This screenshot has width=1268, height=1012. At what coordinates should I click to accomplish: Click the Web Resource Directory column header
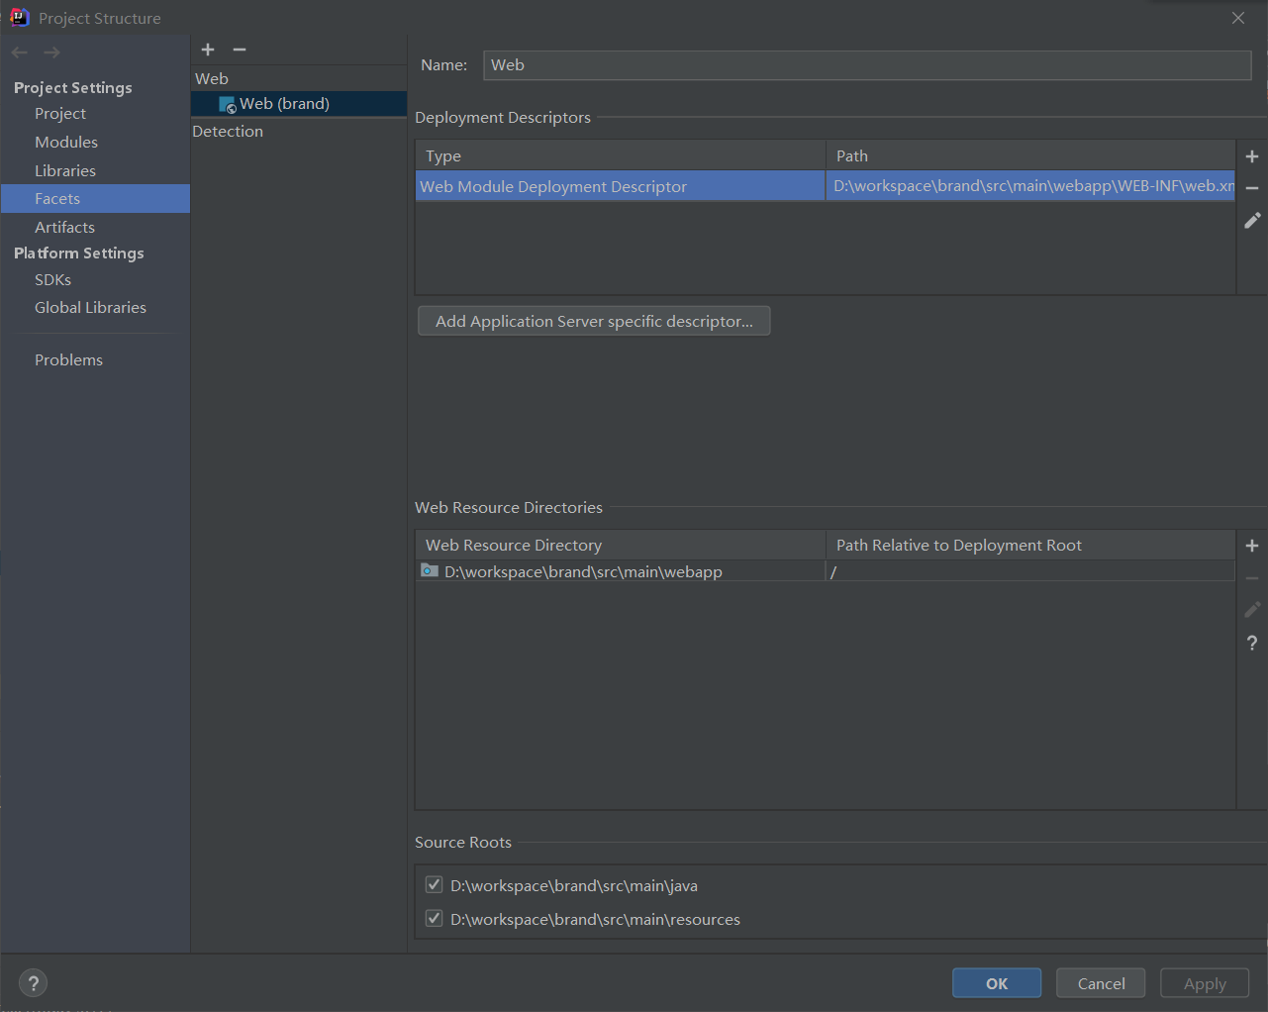[621, 545]
